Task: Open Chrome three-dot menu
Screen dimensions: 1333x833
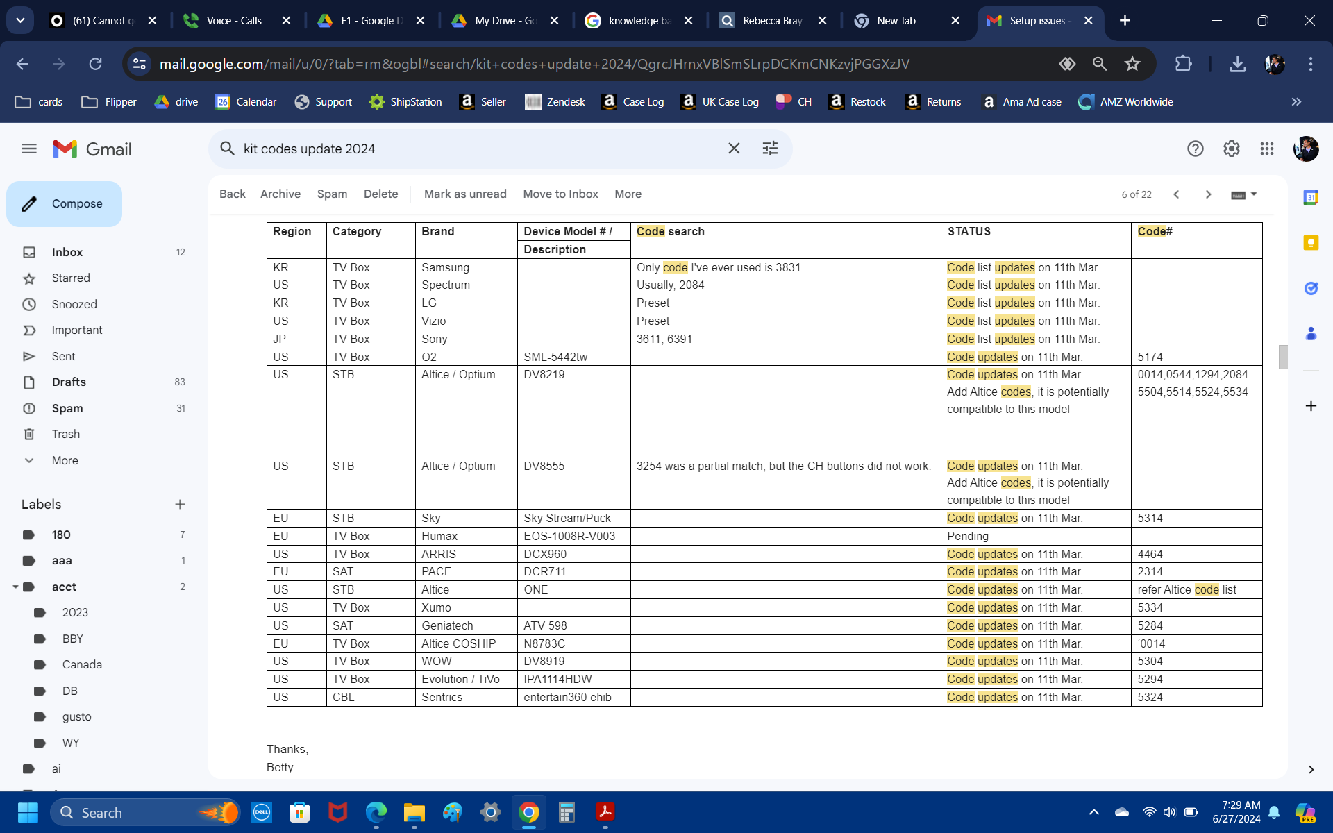Action: tap(1311, 64)
